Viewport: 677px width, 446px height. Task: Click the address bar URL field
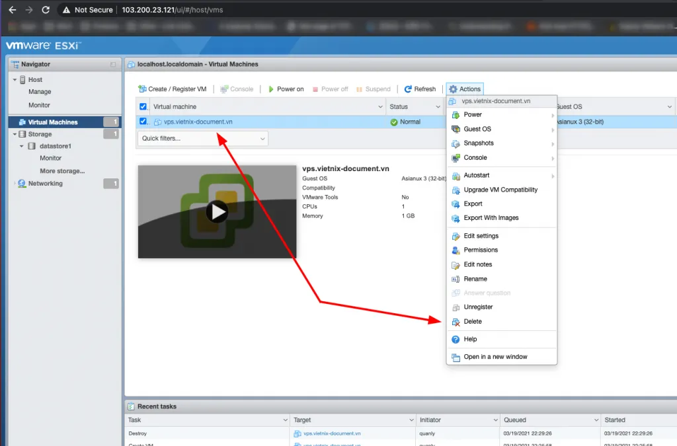[173, 9]
